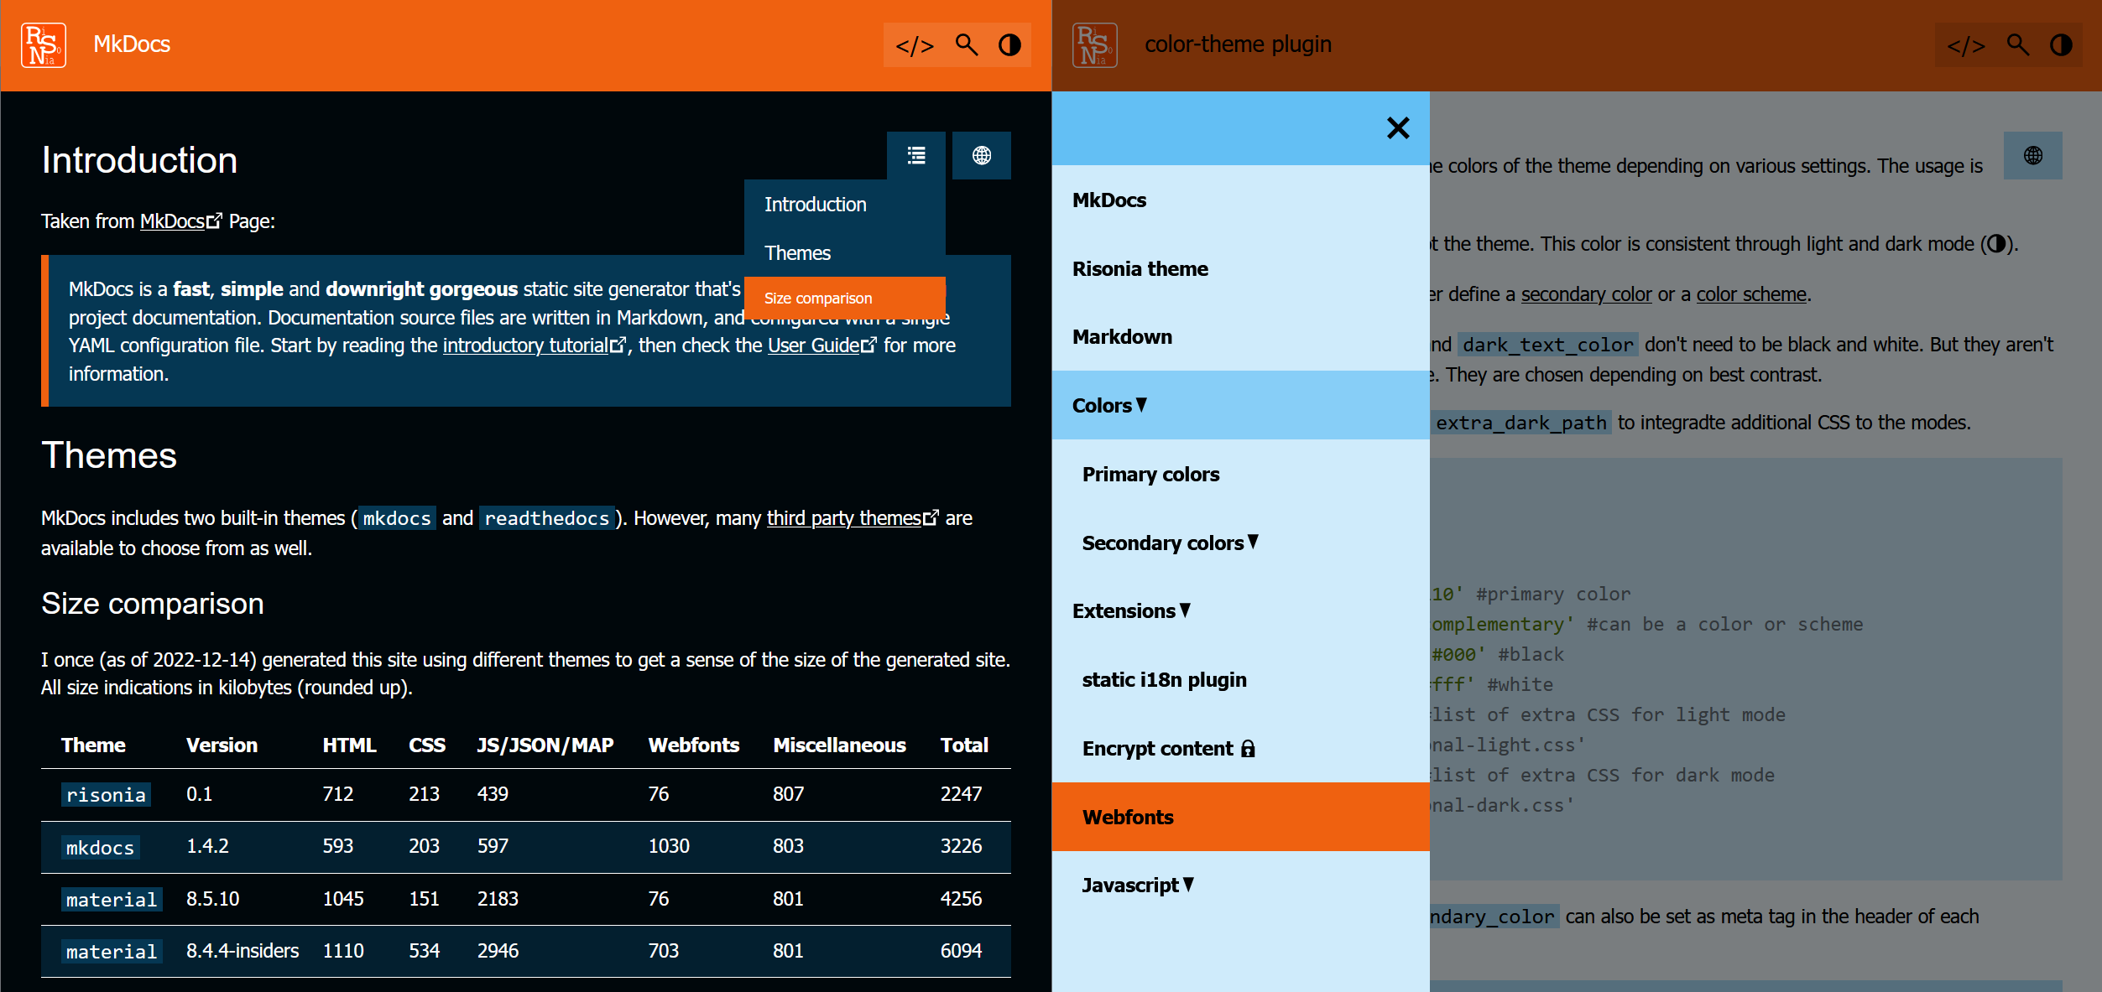Open the Webfonts navigation entry
This screenshot has width=2102, height=992.
point(1128,817)
